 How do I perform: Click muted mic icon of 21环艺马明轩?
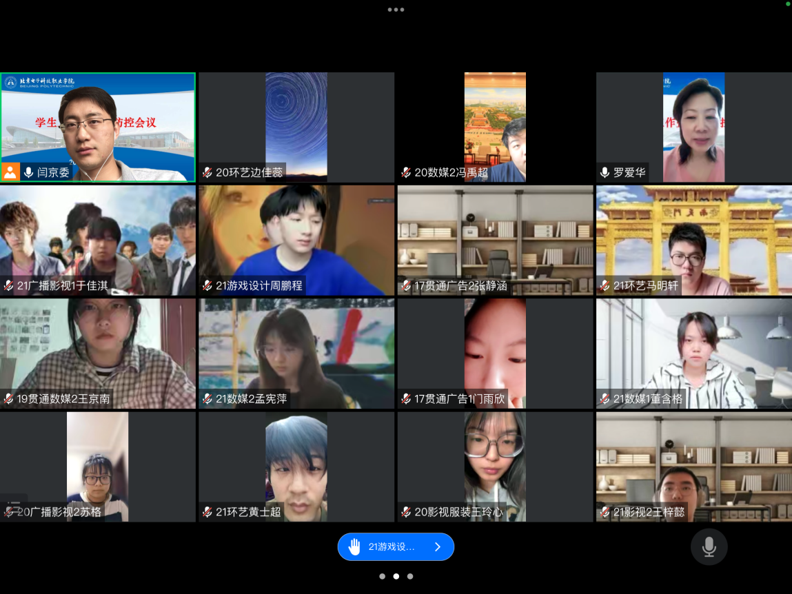point(605,285)
